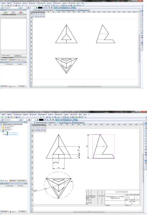Select the Меню tab in the lower window side panel
Viewport: 147px width, 215px height.
click(x=13, y=181)
